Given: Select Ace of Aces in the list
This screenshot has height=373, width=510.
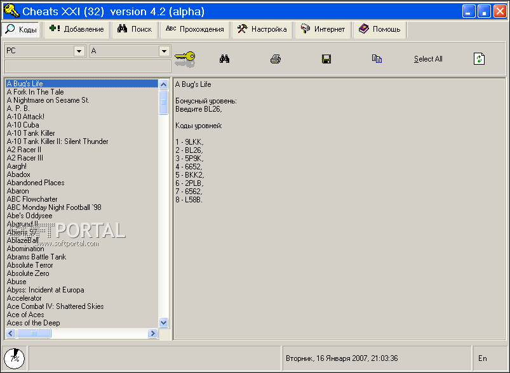Looking at the screenshot, I should (82, 315).
